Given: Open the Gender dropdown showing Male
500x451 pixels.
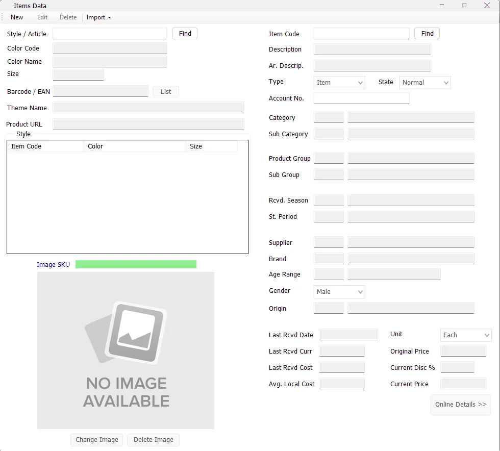Looking at the screenshot, I should tap(339, 292).
